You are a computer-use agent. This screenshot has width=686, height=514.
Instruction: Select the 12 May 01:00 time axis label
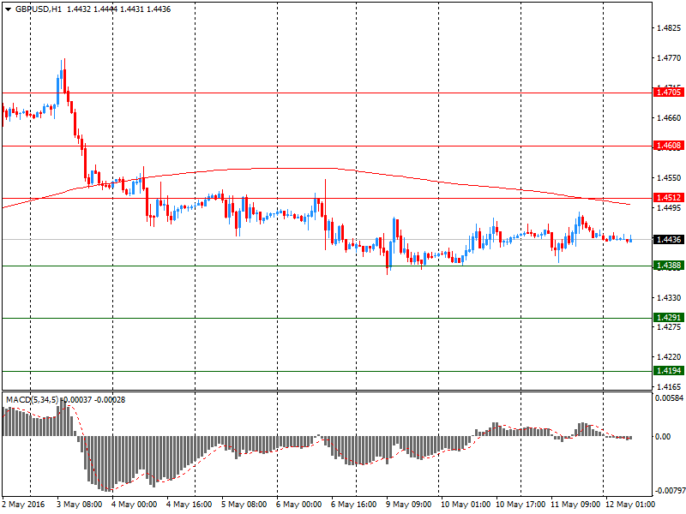[630, 505]
